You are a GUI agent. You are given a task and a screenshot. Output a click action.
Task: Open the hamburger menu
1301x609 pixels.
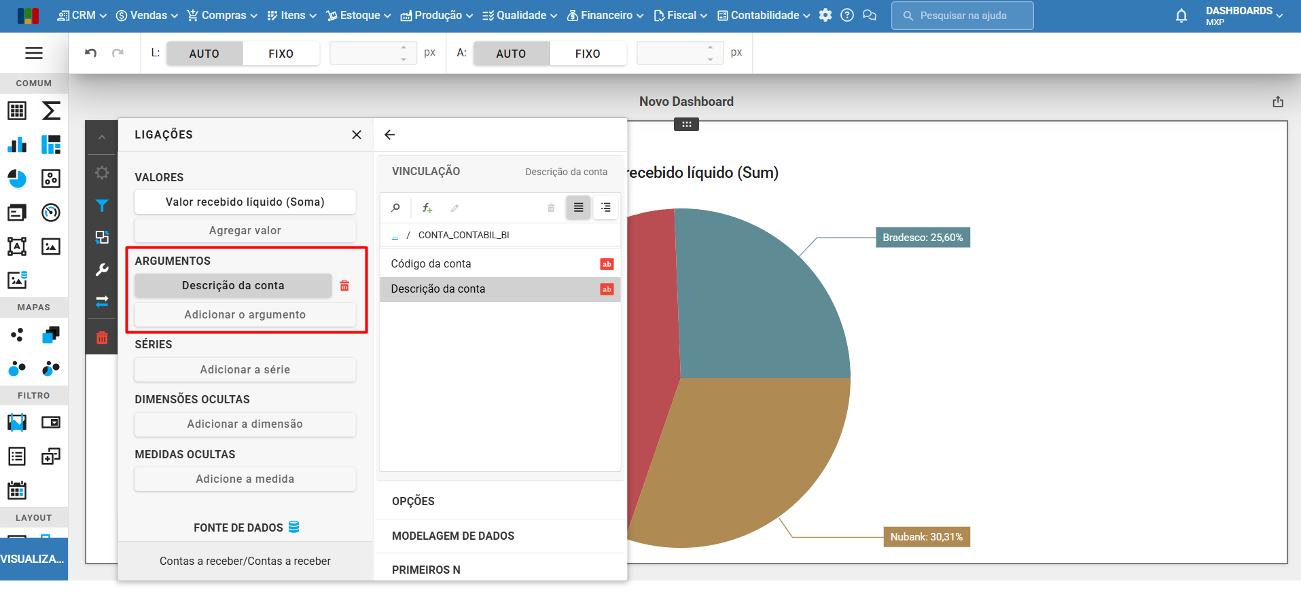[34, 53]
